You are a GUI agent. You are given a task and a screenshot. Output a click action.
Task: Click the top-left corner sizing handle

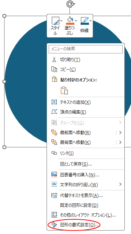pyautogui.click(x=5, y=16)
